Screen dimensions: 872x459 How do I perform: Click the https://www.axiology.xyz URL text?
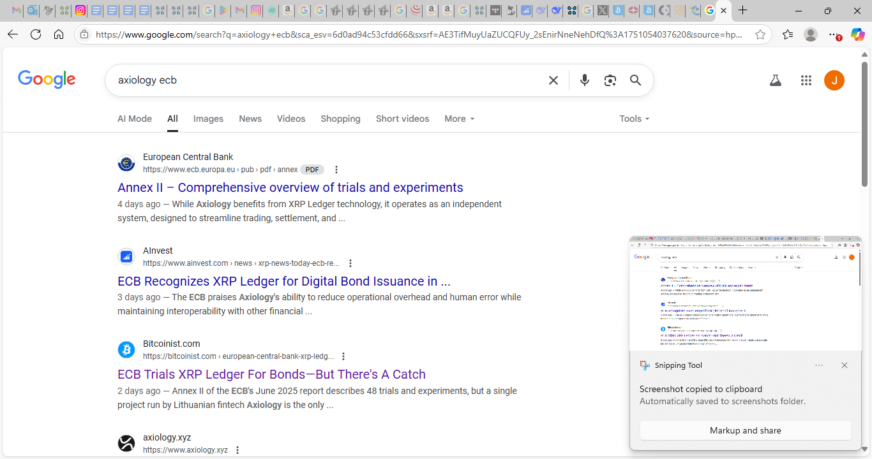pyautogui.click(x=185, y=450)
